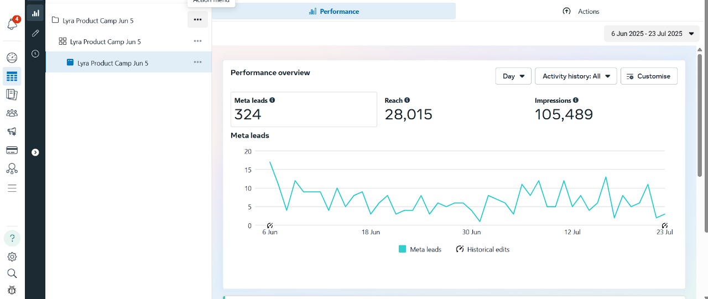708x299 pixels.
Task: Select the Performance tab
Action: click(334, 12)
